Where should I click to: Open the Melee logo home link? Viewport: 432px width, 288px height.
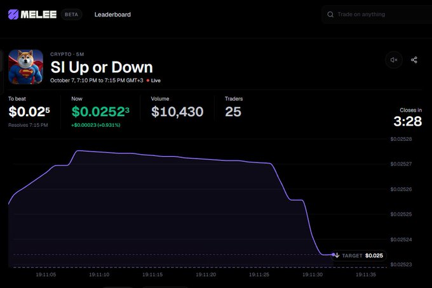click(x=32, y=15)
